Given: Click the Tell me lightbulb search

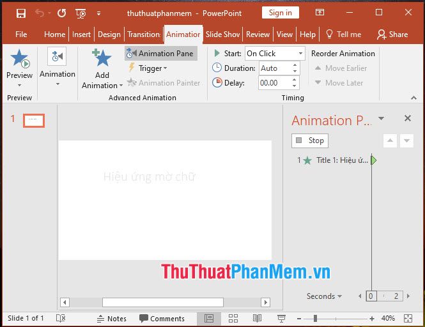Looking at the screenshot, I should click(343, 34).
